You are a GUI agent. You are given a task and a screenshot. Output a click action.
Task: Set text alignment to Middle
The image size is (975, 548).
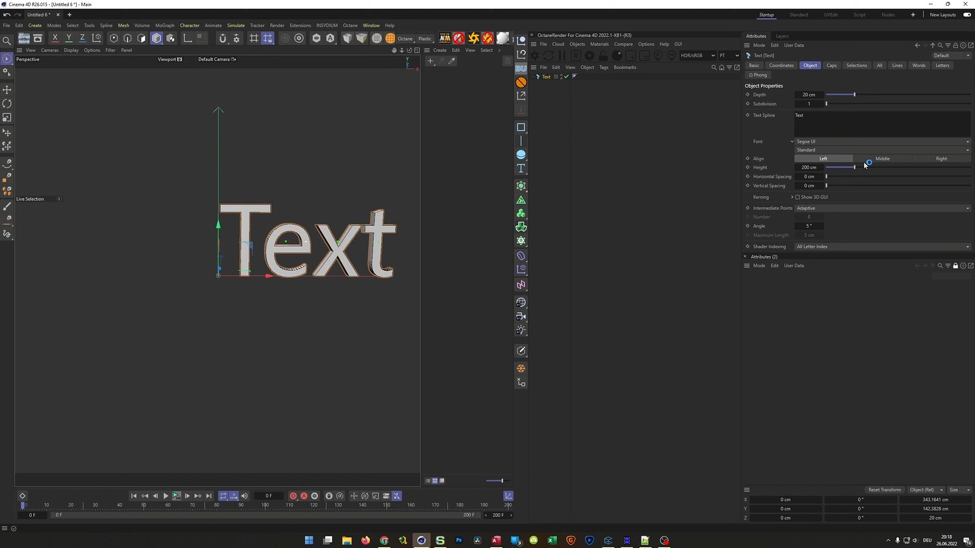(x=883, y=158)
